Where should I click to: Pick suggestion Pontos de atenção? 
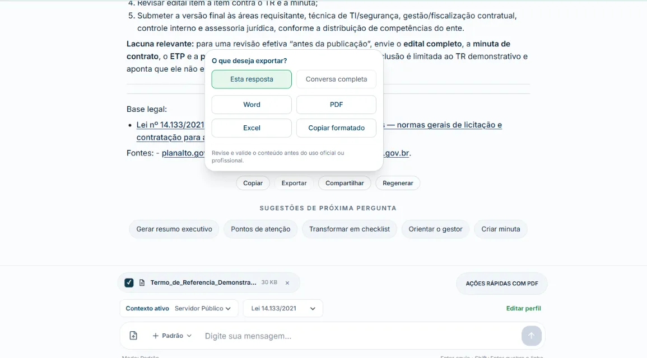pos(260,229)
